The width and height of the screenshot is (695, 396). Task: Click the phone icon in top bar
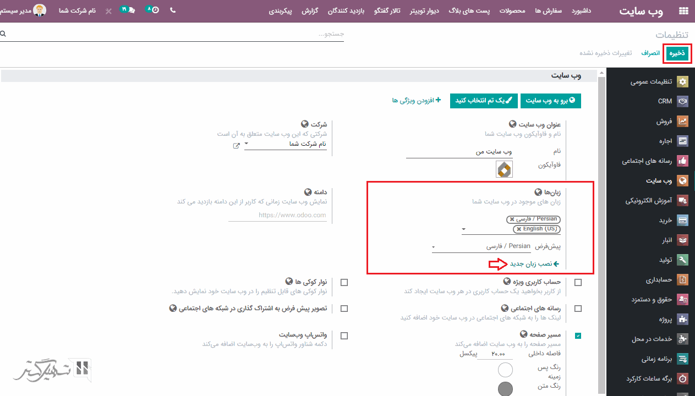tap(173, 10)
